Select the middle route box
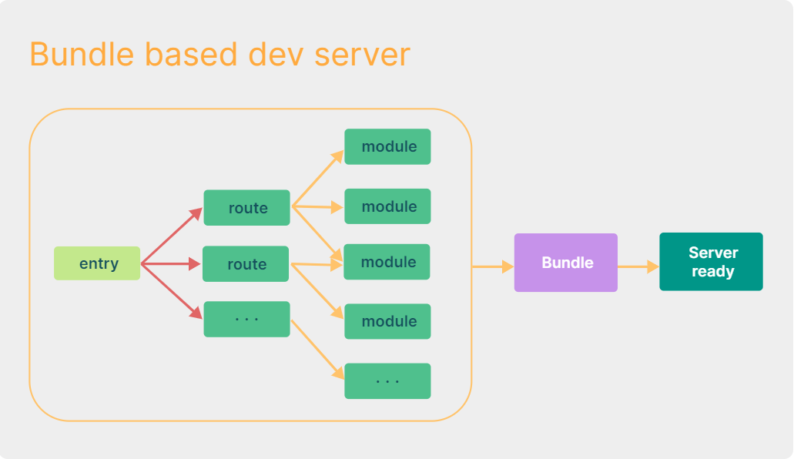The image size is (794, 459). [x=246, y=264]
